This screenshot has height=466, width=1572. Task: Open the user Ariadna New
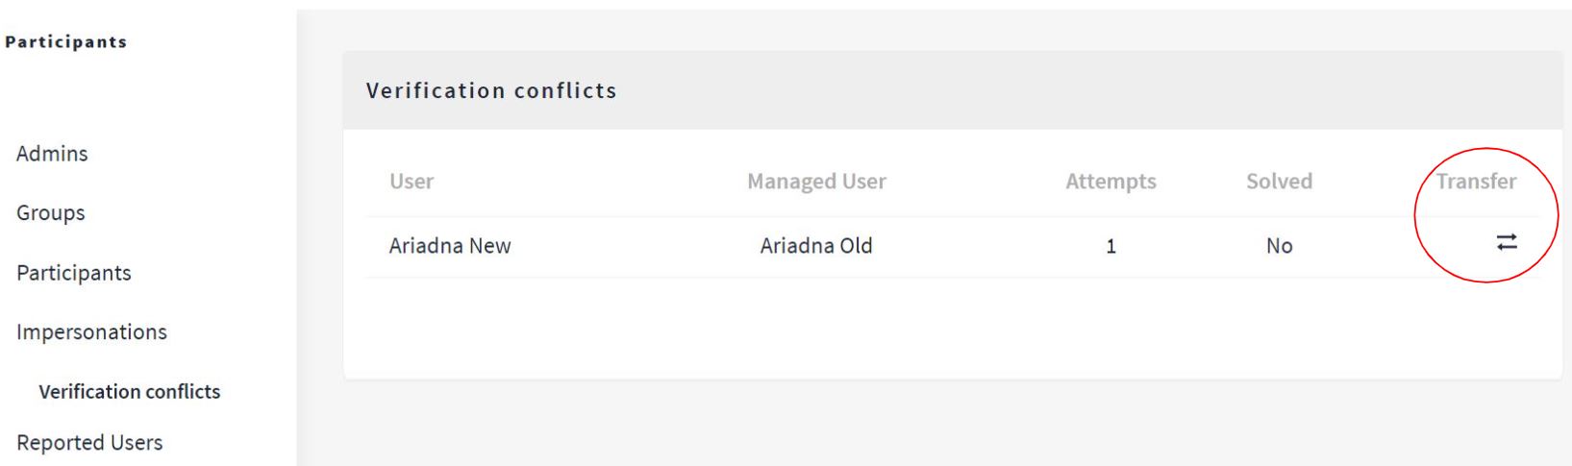(450, 246)
